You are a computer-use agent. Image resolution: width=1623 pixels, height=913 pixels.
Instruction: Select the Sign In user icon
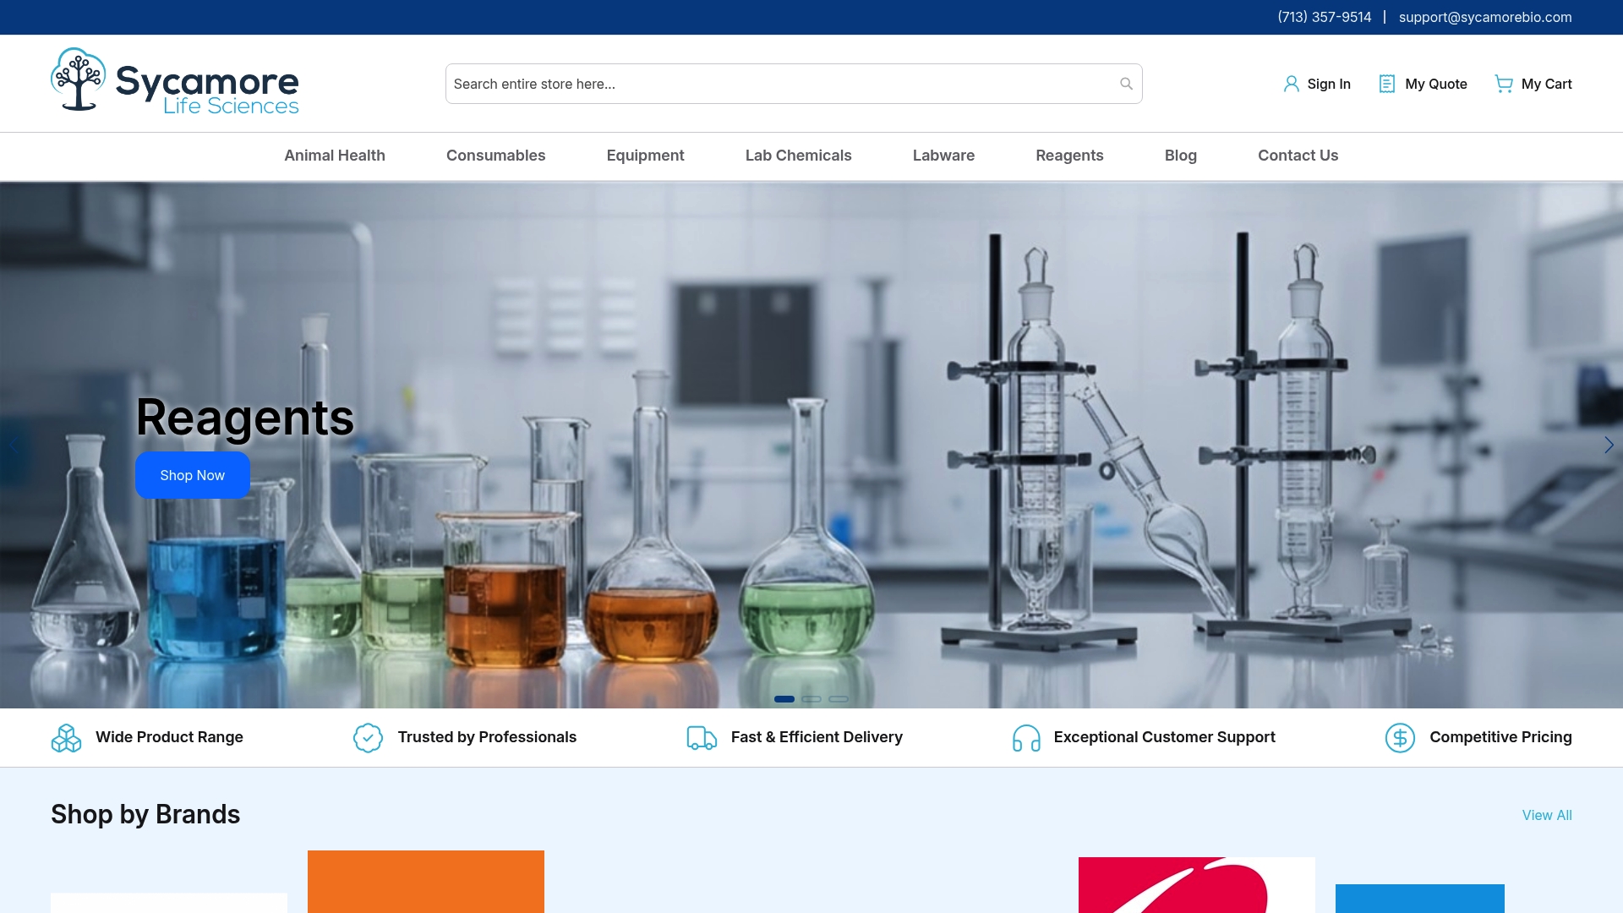click(1291, 84)
